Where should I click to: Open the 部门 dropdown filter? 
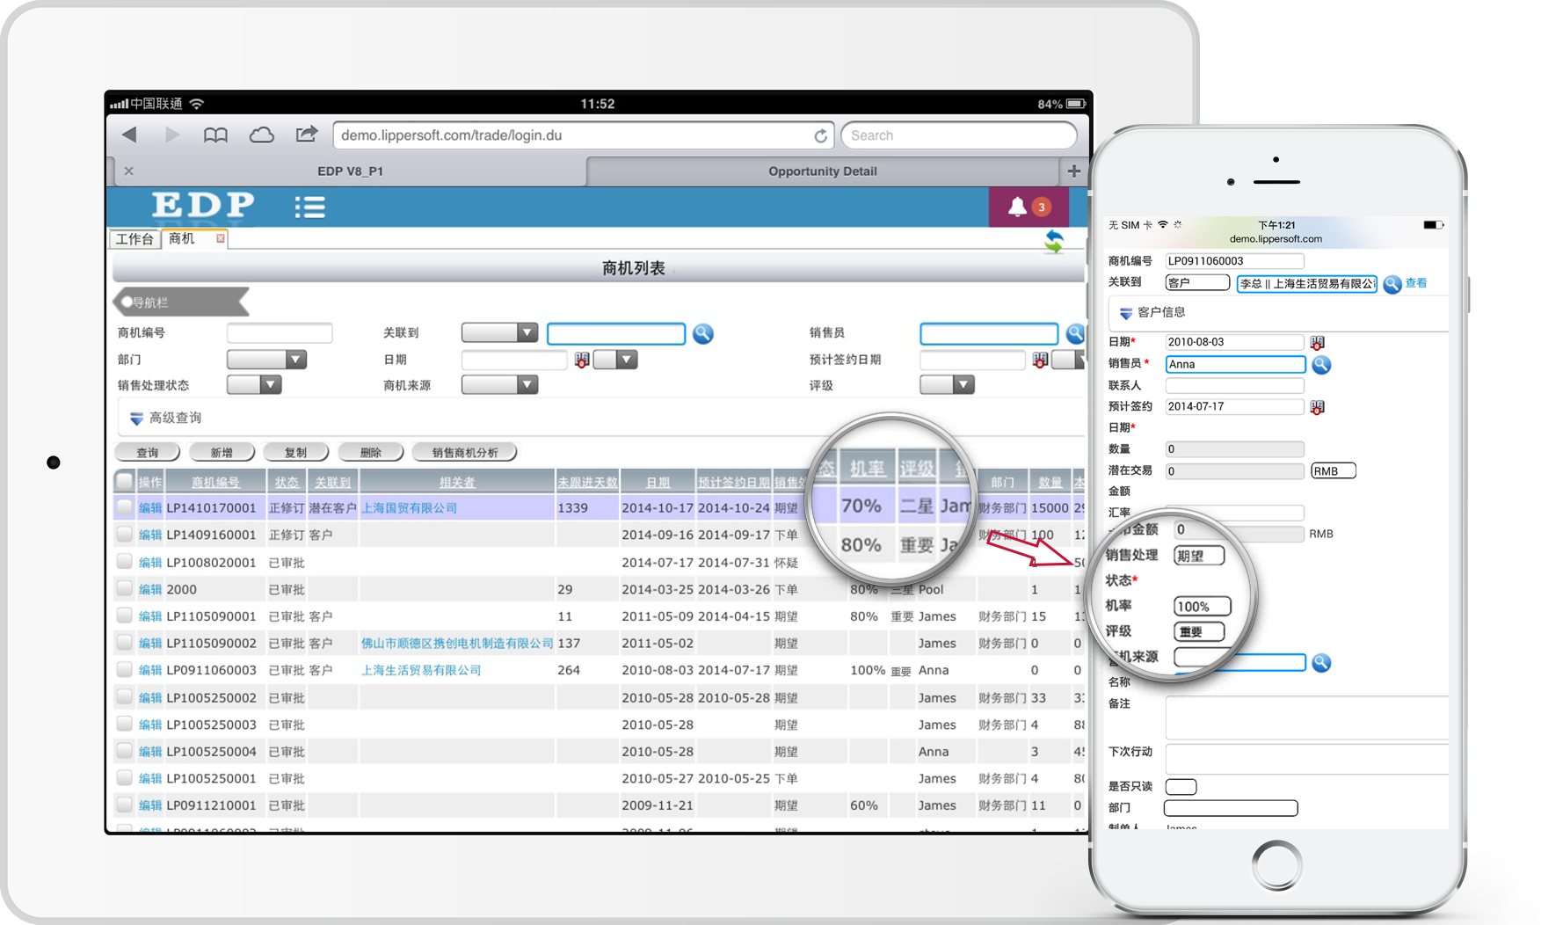point(266,360)
